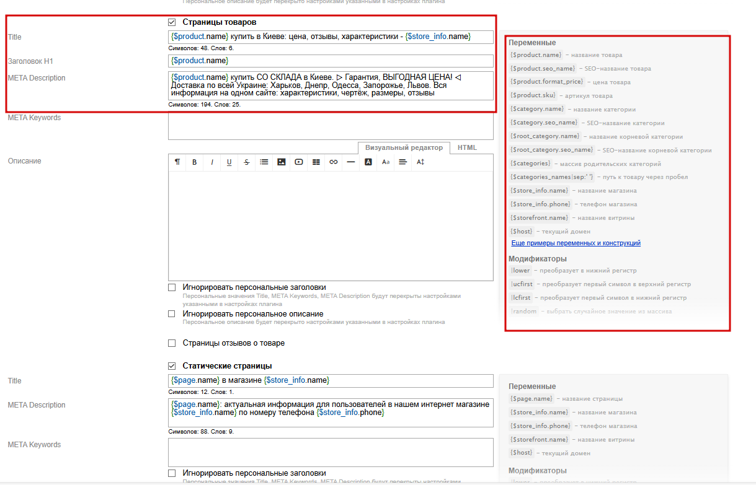Apply italic formatting in the description editor
Image resolution: width=756 pixels, height=485 pixels.
click(x=212, y=162)
